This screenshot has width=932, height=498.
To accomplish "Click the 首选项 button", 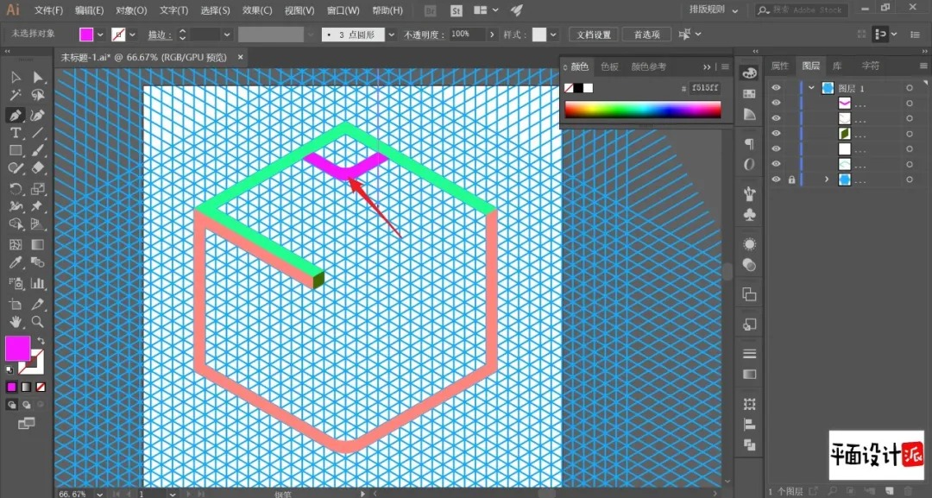I will pos(647,35).
